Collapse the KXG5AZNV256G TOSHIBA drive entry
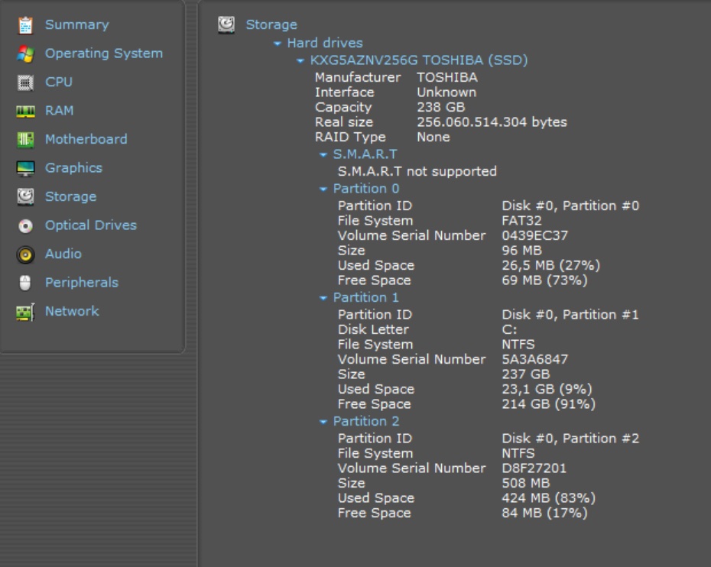711x567 pixels. point(300,60)
